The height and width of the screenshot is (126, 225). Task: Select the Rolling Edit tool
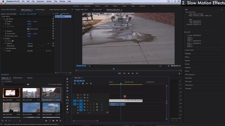pyautogui.click(x=67, y=88)
